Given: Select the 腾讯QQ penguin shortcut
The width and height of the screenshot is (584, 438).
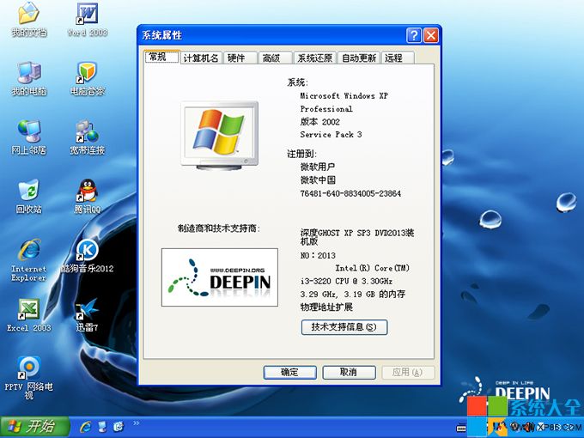Looking at the screenshot, I should (87, 197).
